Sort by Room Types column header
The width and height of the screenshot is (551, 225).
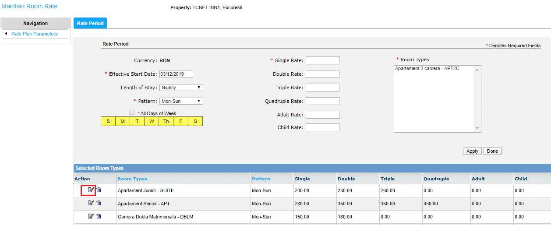pyautogui.click(x=133, y=179)
